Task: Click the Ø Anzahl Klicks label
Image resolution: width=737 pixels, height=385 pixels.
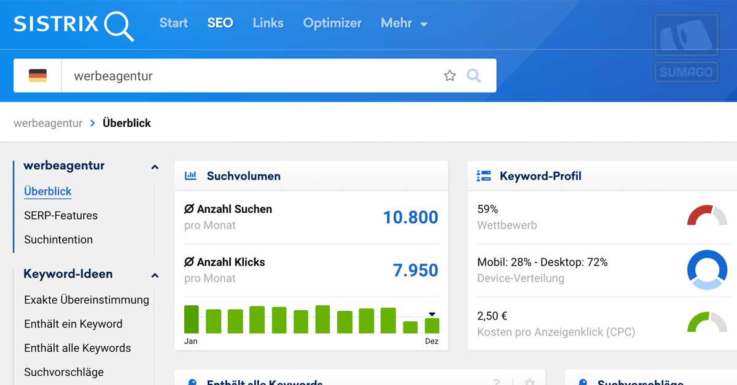Action: coord(225,262)
